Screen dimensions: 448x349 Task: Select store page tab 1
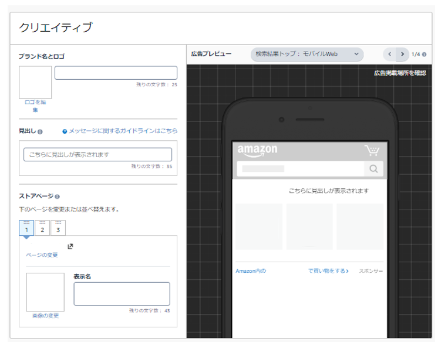click(26, 228)
